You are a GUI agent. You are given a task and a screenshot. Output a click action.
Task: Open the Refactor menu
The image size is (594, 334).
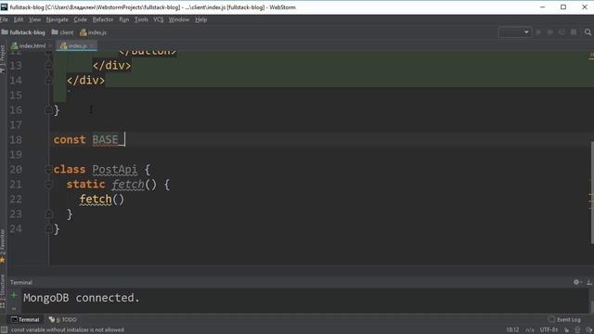click(x=103, y=19)
